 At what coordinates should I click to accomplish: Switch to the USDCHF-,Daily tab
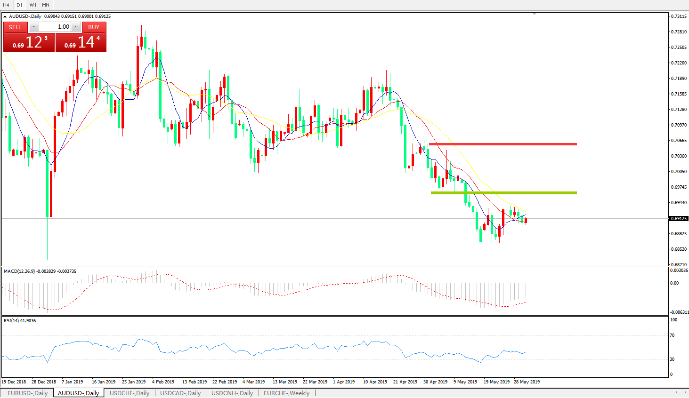[130, 393]
